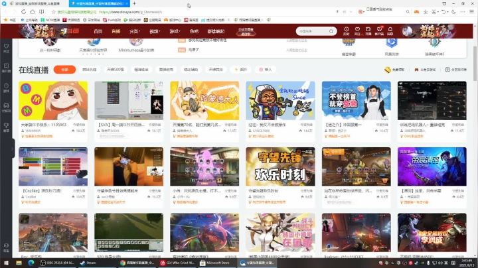The height and width of the screenshot is (268, 478).
Task: Bookmark page with address bar star
Action: click(x=54, y=12)
